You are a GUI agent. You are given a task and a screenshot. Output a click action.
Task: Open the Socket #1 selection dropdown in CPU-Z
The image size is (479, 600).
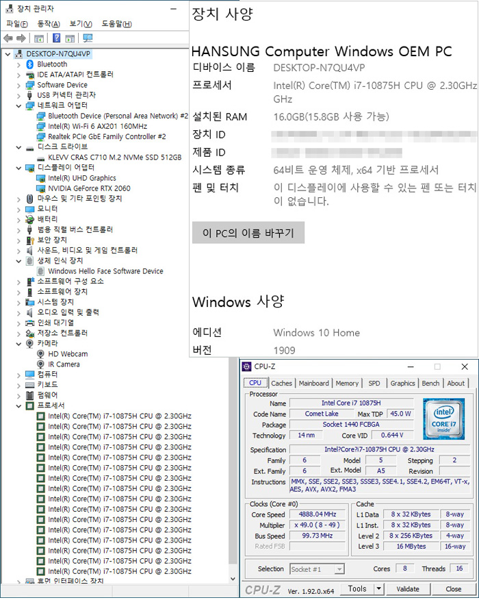point(339,569)
